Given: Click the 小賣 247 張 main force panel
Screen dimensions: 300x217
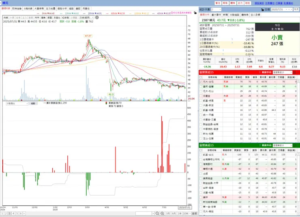Looking at the screenshot, I should pyautogui.click(x=277, y=43).
